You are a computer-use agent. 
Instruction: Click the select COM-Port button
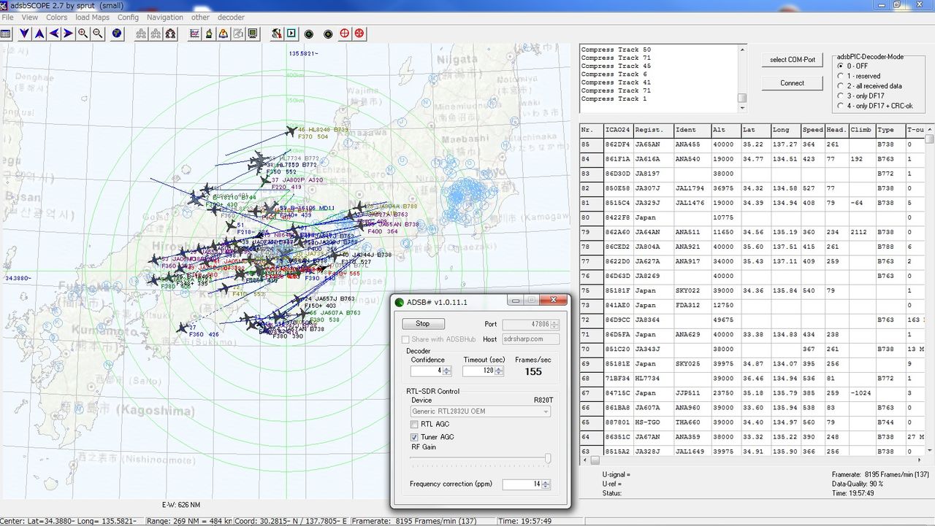tap(792, 60)
